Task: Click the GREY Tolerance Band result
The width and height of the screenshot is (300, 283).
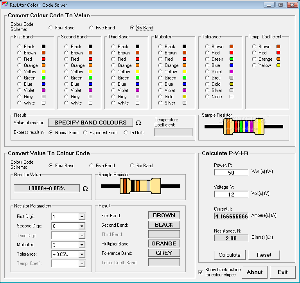Action: [x=164, y=253]
